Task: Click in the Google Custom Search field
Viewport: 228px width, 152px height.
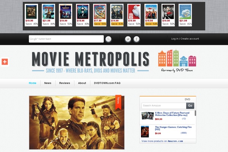Action: [x=66, y=39]
